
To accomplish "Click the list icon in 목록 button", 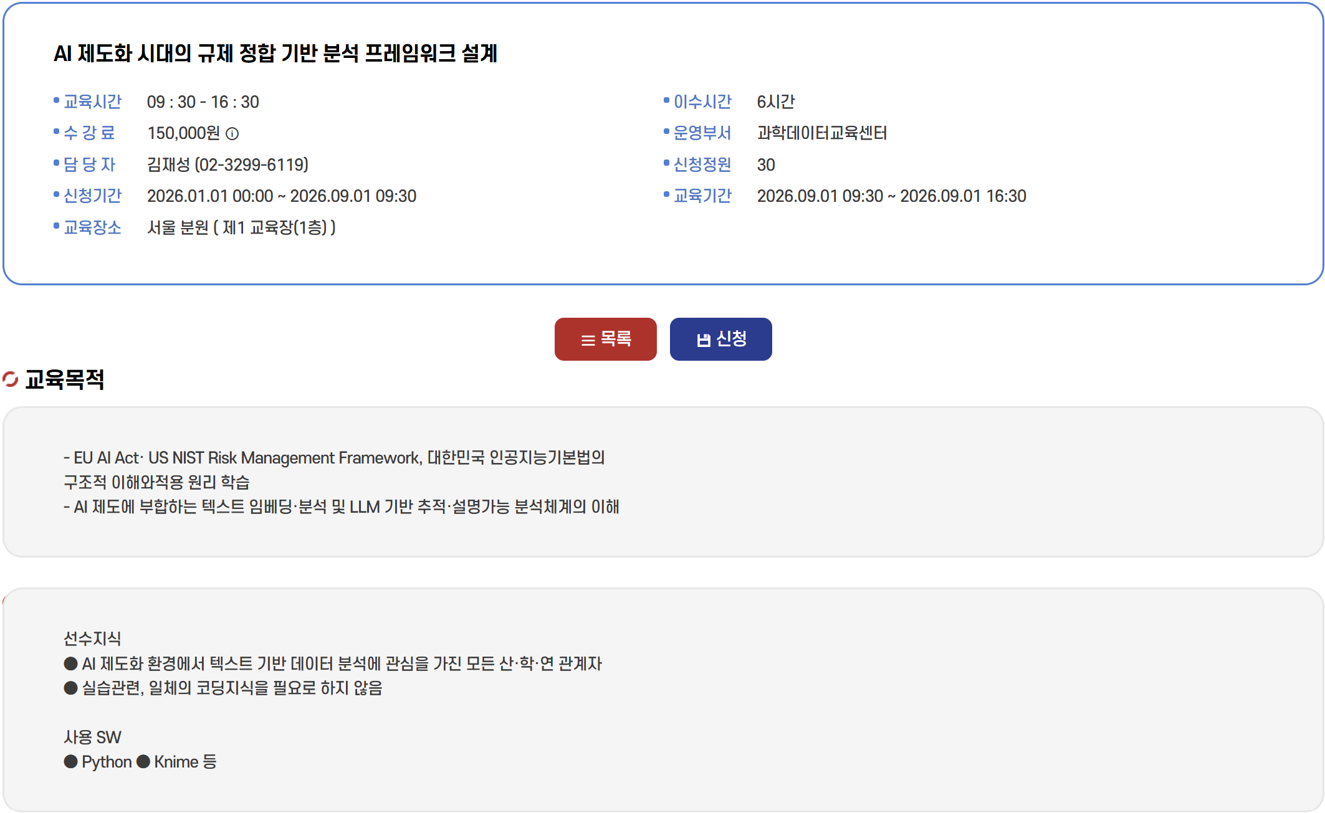I will (x=588, y=340).
